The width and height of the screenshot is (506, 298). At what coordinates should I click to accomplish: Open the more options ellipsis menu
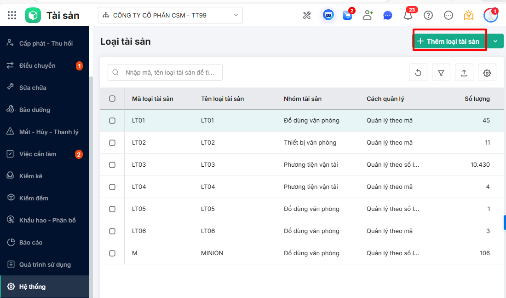point(448,15)
